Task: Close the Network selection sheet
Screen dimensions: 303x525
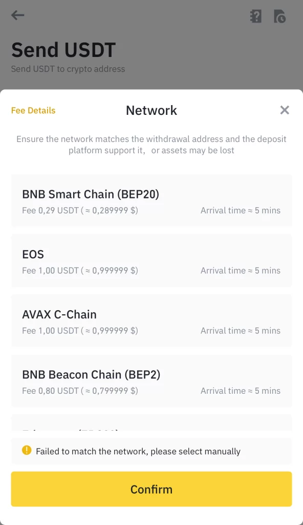Action: (x=285, y=110)
